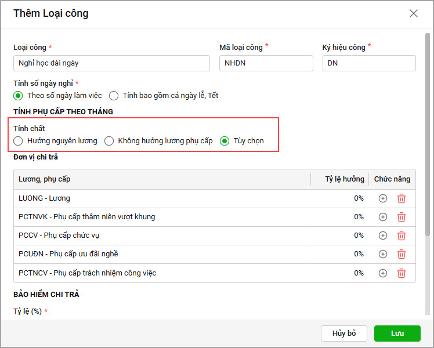Delete PCUĐN ưu đãi nghề row

coord(402,254)
